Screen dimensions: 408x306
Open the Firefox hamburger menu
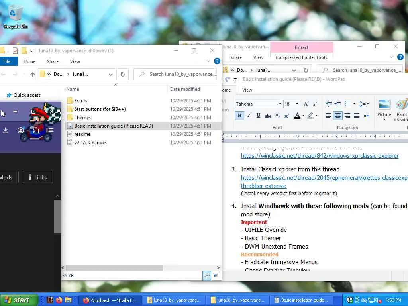[51, 130]
